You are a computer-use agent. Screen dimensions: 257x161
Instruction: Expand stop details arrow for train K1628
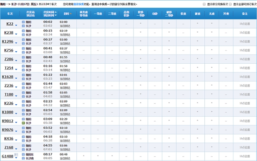16,78
